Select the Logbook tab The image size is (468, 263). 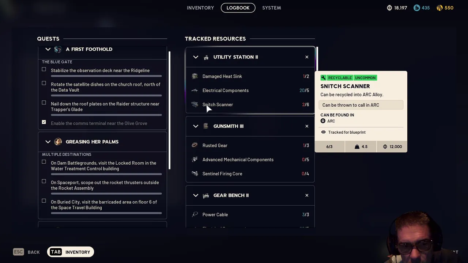pos(238,8)
